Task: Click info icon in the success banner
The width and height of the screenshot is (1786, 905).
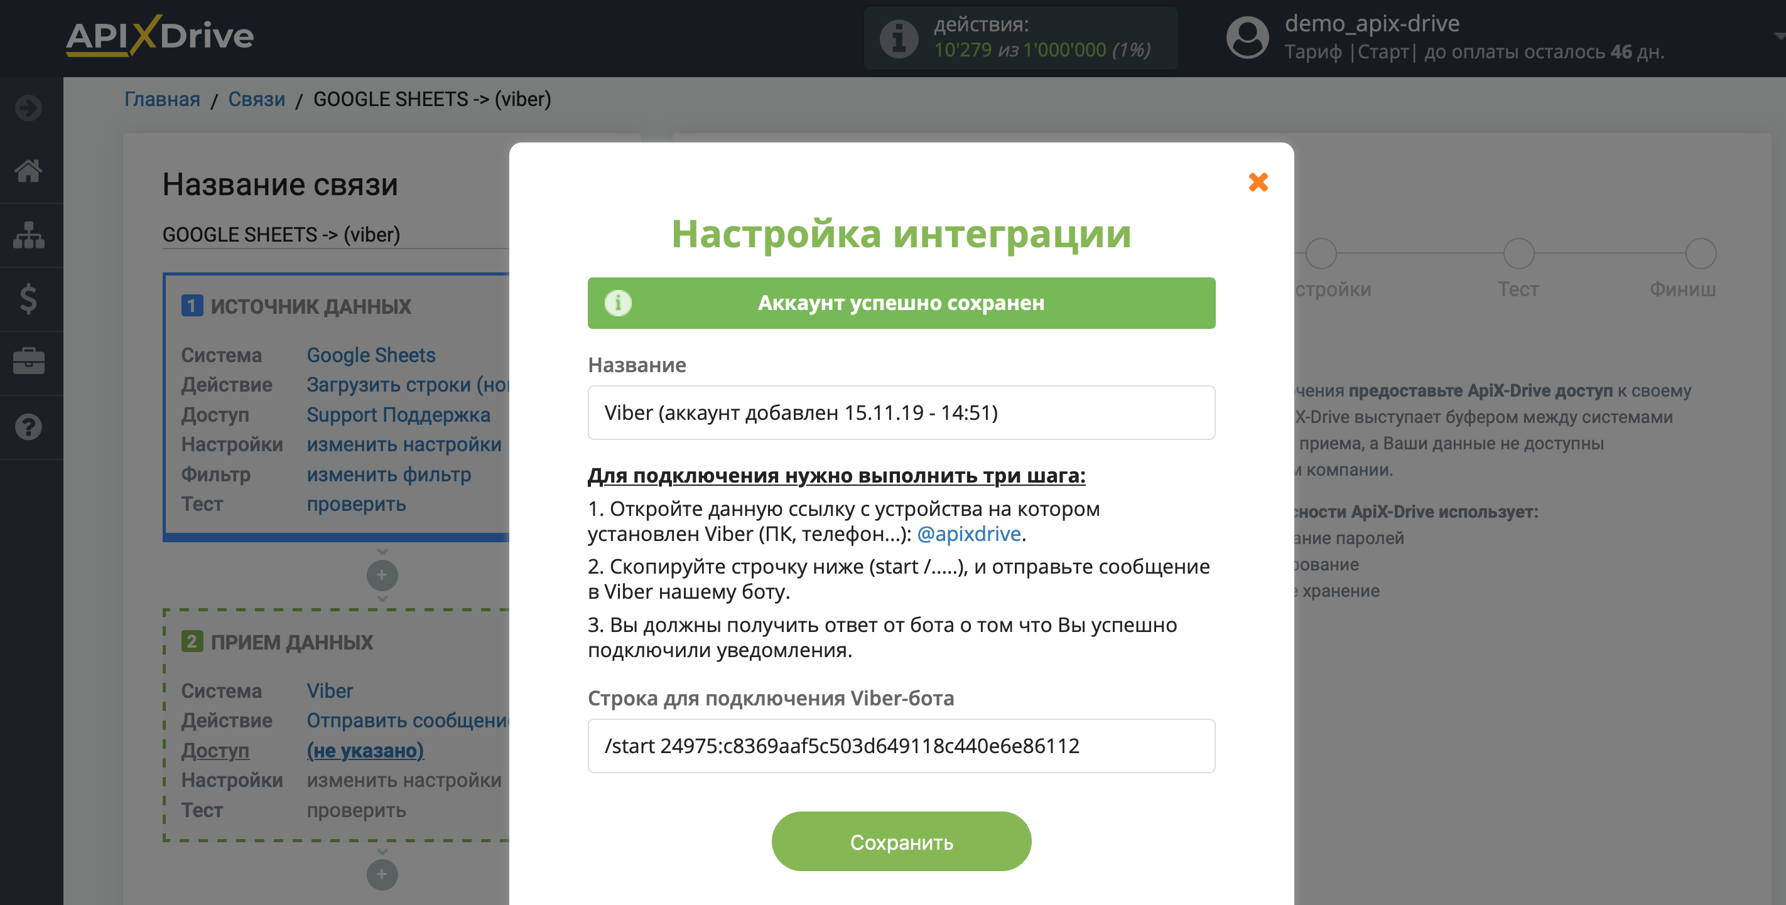Action: pyautogui.click(x=618, y=303)
